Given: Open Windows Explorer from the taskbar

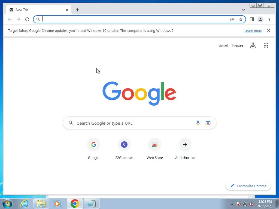Looking at the screenshot, I should point(41,204).
